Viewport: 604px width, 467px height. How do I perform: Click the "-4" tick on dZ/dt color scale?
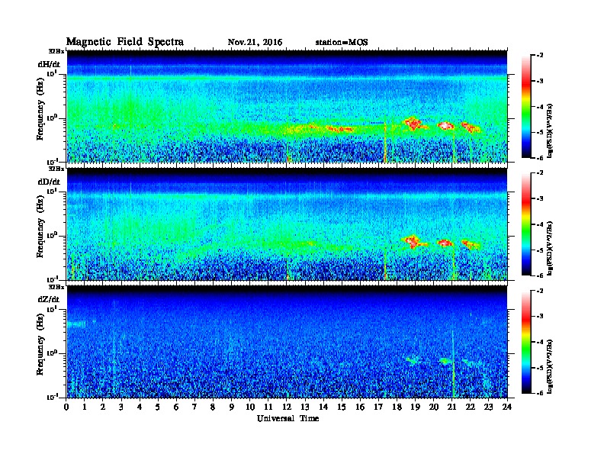(x=539, y=342)
